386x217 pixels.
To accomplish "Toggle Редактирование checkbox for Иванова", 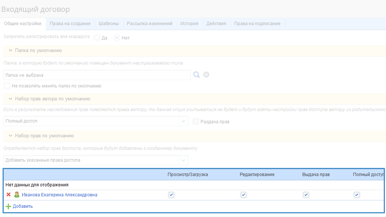I will coord(243,195).
